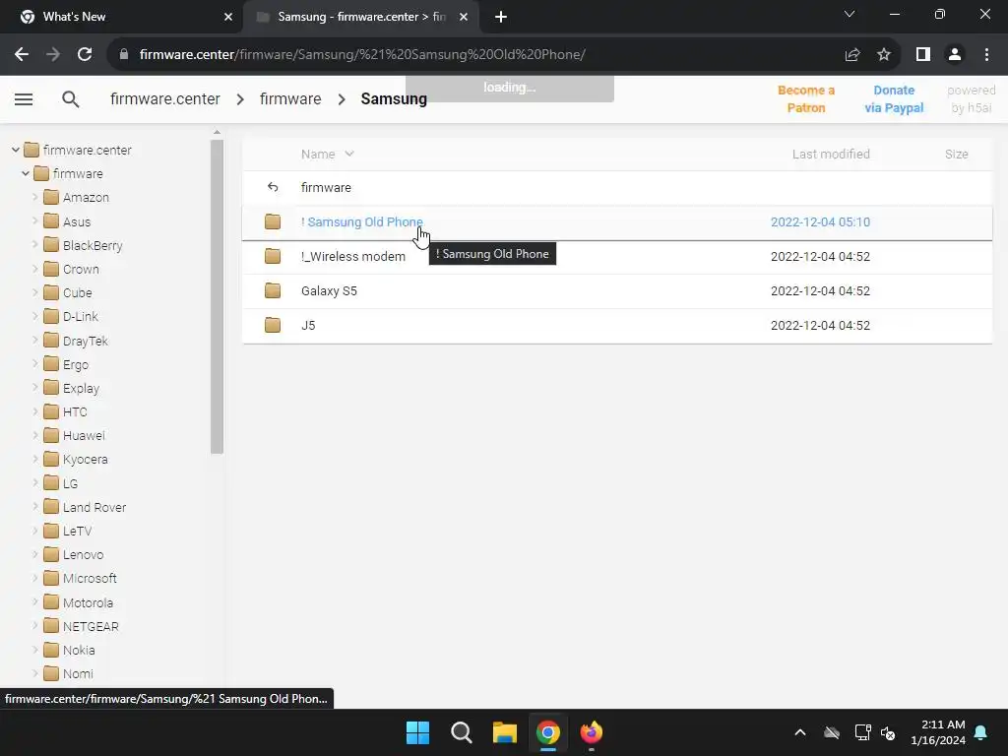Click Samsung breadcrumb
This screenshot has width=1008, height=756.
click(394, 99)
